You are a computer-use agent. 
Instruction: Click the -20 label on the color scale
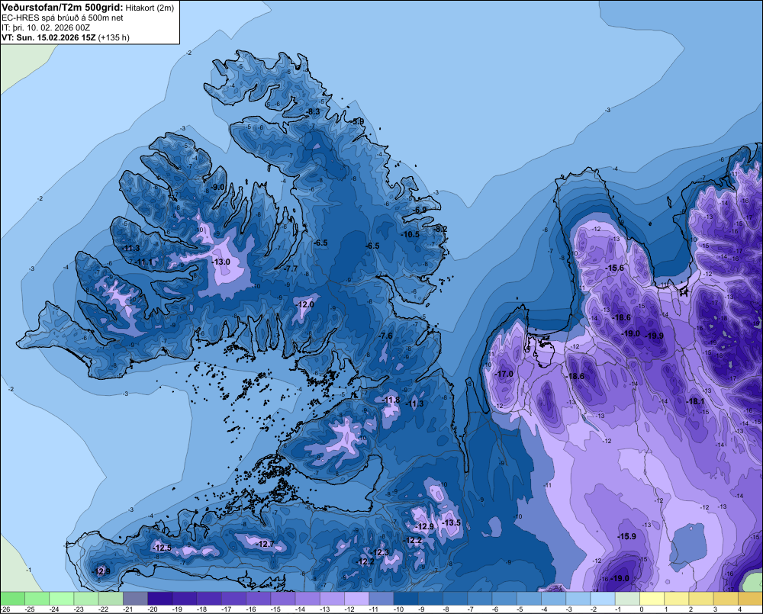point(153,609)
